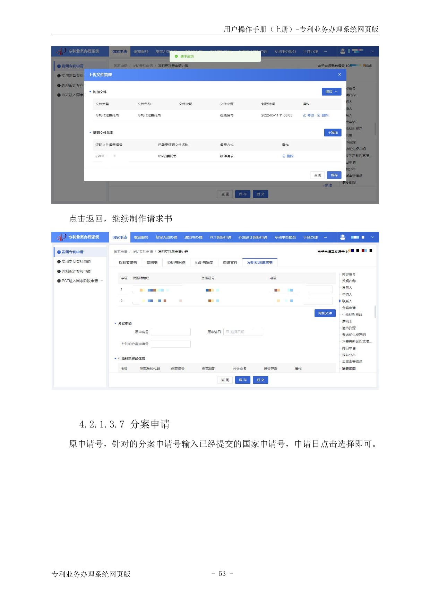Click the 针对的分案申请号 input field
The height and width of the screenshot is (608, 430).
coord(171,344)
